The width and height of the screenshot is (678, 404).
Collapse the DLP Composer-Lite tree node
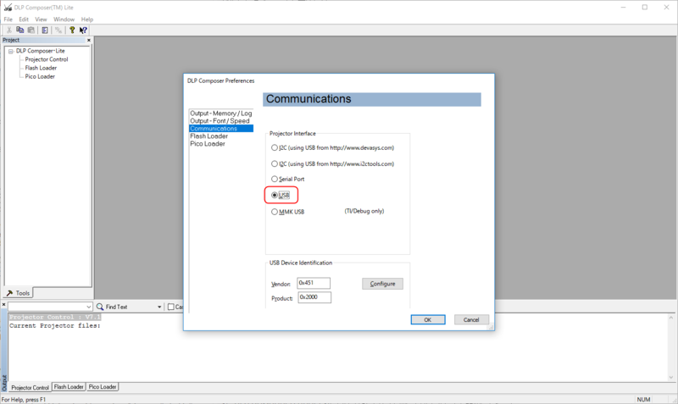click(x=11, y=51)
